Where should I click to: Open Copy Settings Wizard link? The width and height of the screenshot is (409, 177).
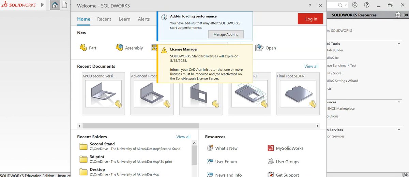(x=342, y=81)
